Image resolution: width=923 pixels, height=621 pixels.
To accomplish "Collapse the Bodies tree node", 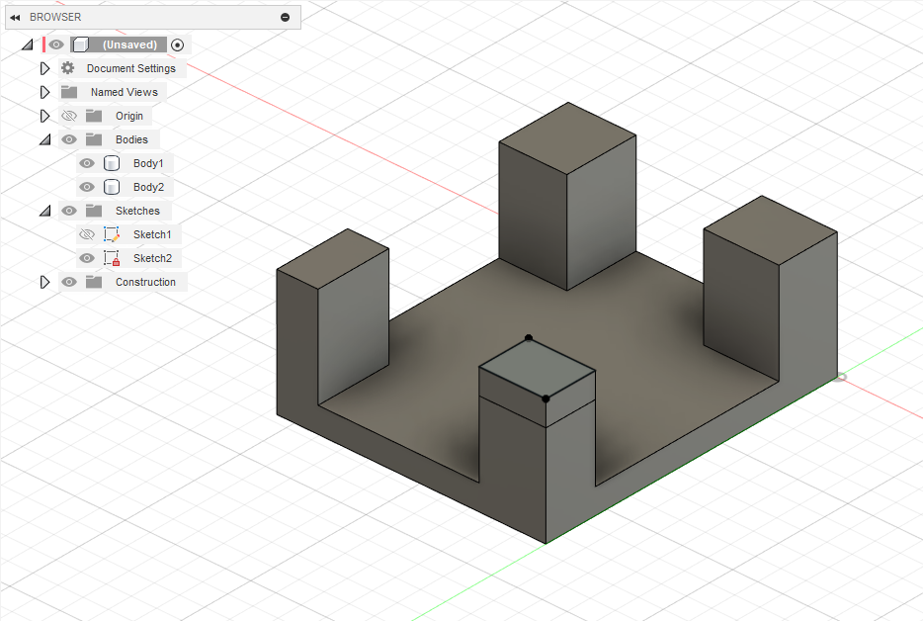I will pos(44,139).
